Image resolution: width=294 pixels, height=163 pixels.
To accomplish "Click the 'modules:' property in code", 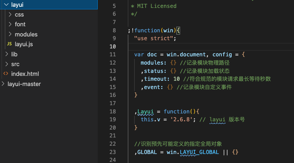I will [x=153, y=63].
